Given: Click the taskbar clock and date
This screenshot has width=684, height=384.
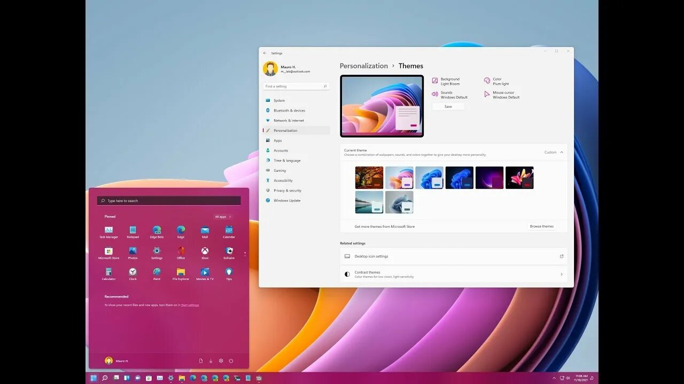Looking at the screenshot, I should tap(581, 378).
